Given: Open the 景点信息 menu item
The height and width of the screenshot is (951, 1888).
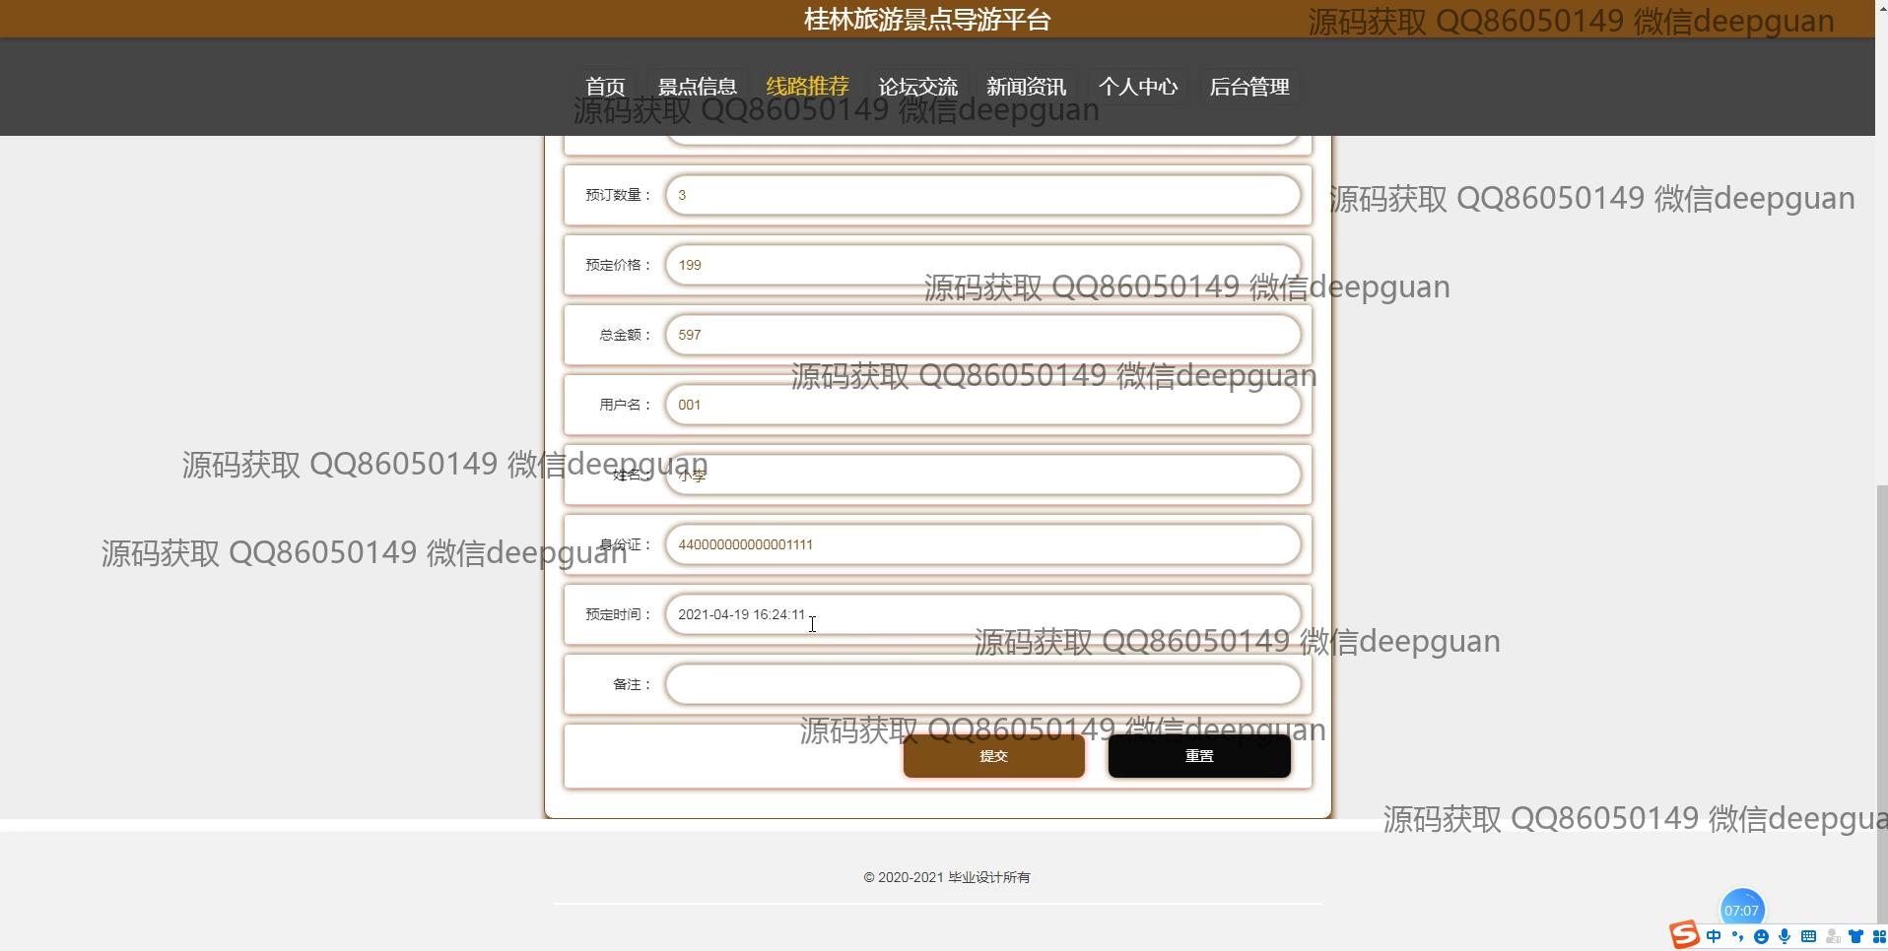Looking at the screenshot, I should pyautogui.click(x=697, y=87).
